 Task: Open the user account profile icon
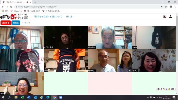click(x=170, y=17)
